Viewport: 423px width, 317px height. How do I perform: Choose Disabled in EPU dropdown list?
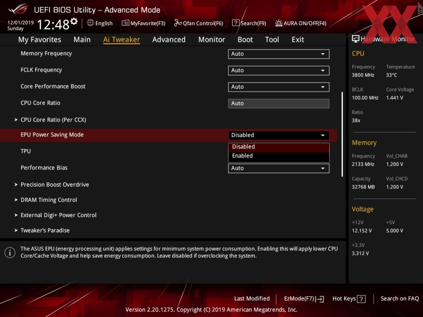pos(279,147)
